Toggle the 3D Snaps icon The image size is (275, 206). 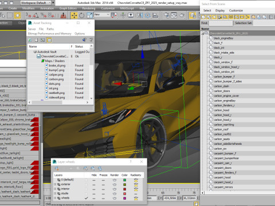(x=28, y=15)
